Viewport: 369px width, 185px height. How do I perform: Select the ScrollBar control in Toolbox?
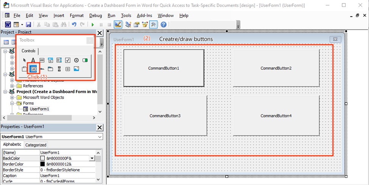(59, 69)
